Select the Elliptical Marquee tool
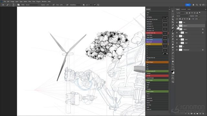Viewport: 207px width, 116px height. click(x=173, y=14)
